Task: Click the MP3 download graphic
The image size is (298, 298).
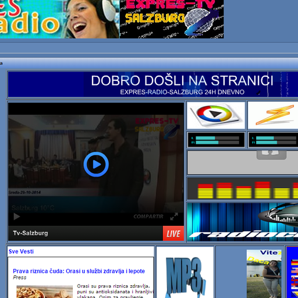Action: point(185,272)
